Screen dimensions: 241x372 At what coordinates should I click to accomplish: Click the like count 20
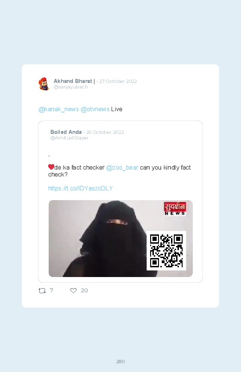pos(84,290)
